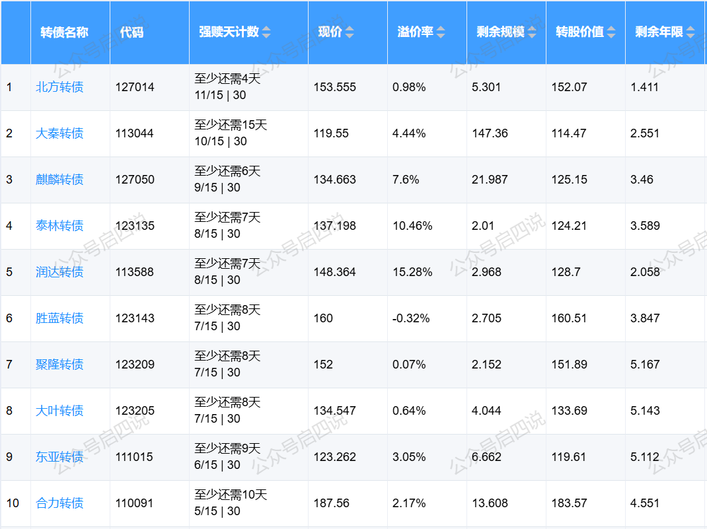Sort table by 溢价率 arrows
707x529 pixels.
pyautogui.click(x=441, y=32)
